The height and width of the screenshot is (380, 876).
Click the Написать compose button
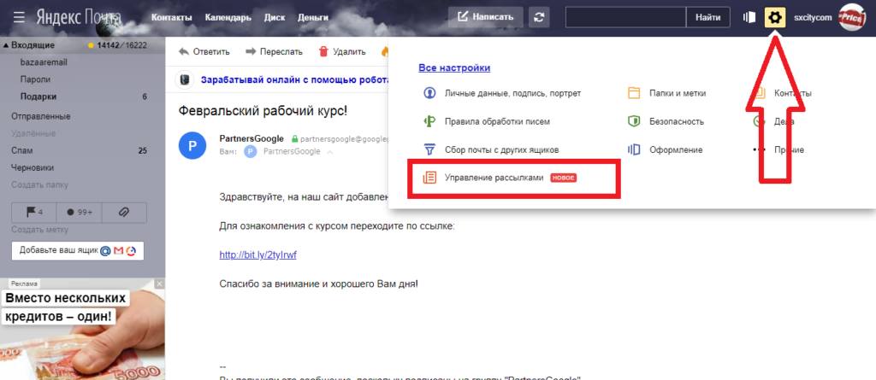[x=486, y=17]
